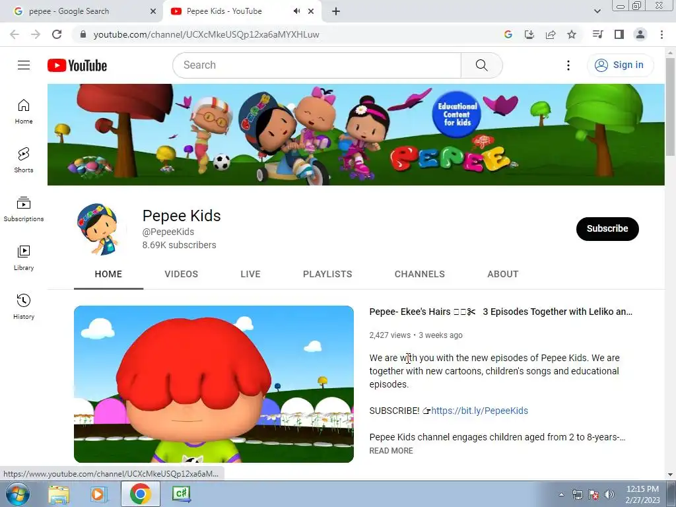The image size is (676, 507).
Task: Focus the YouTube Search field
Action: 317,65
